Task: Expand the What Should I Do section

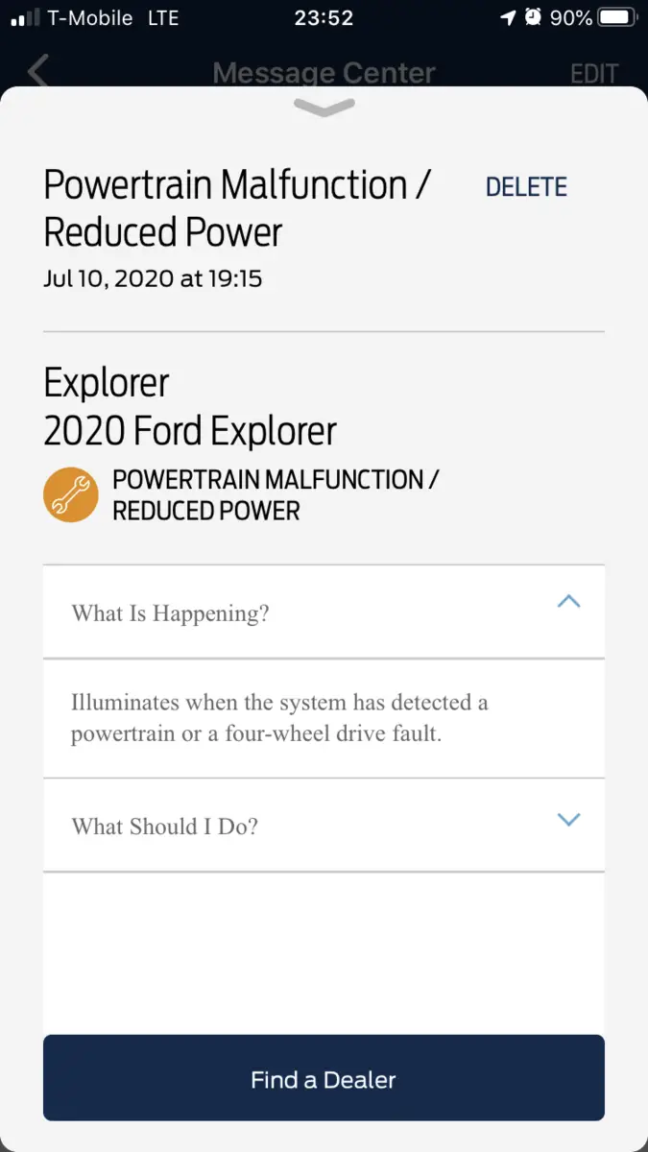Action: [324, 826]
